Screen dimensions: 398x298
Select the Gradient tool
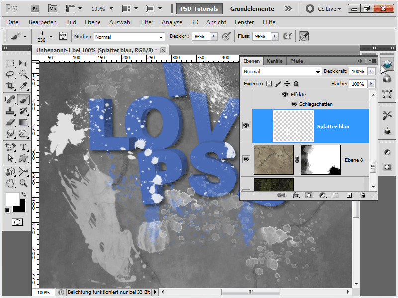pyautogui.click(x=23, y=122)
